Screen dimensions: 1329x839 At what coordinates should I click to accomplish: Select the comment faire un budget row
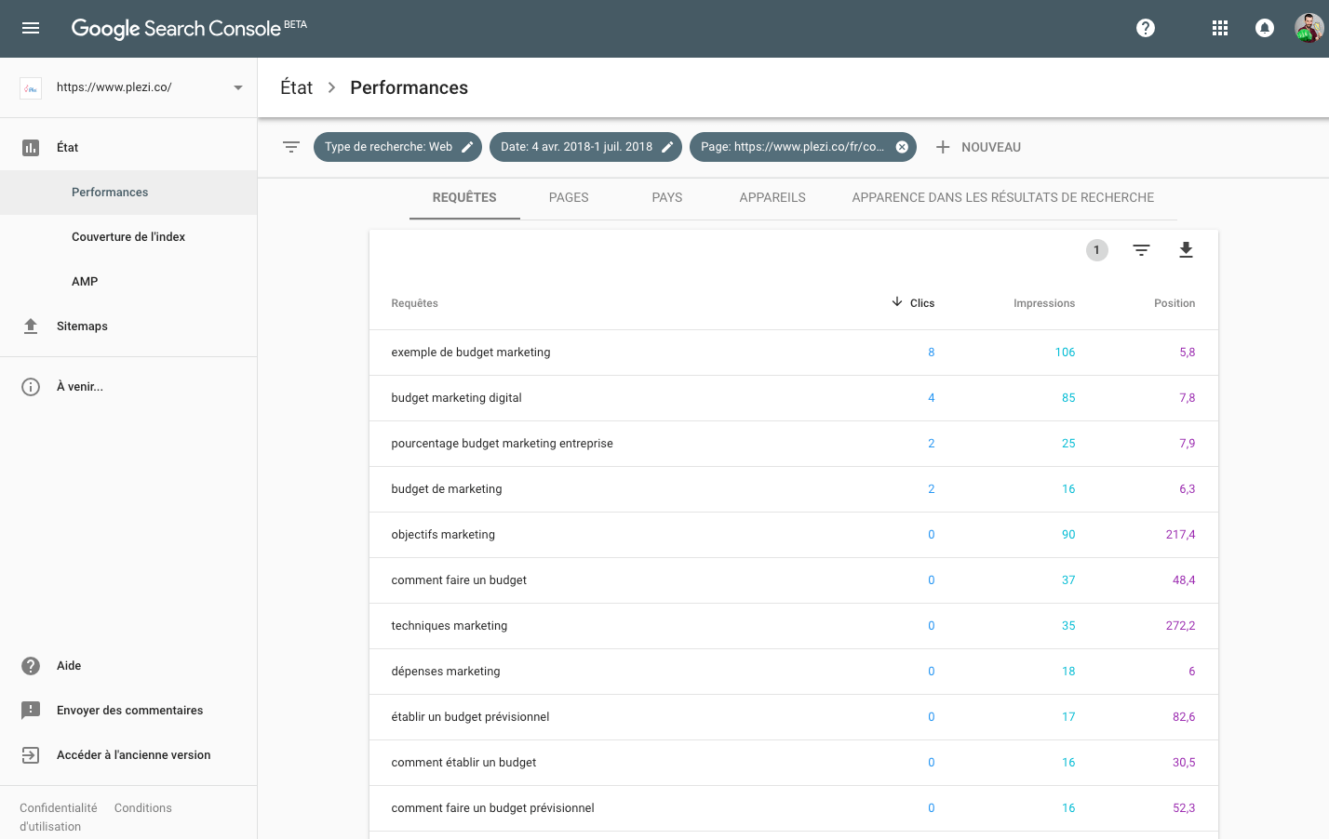794,580
